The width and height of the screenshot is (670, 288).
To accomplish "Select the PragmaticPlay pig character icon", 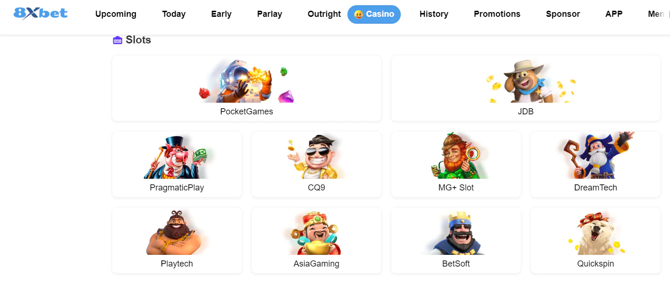I will tap(177, 157).
